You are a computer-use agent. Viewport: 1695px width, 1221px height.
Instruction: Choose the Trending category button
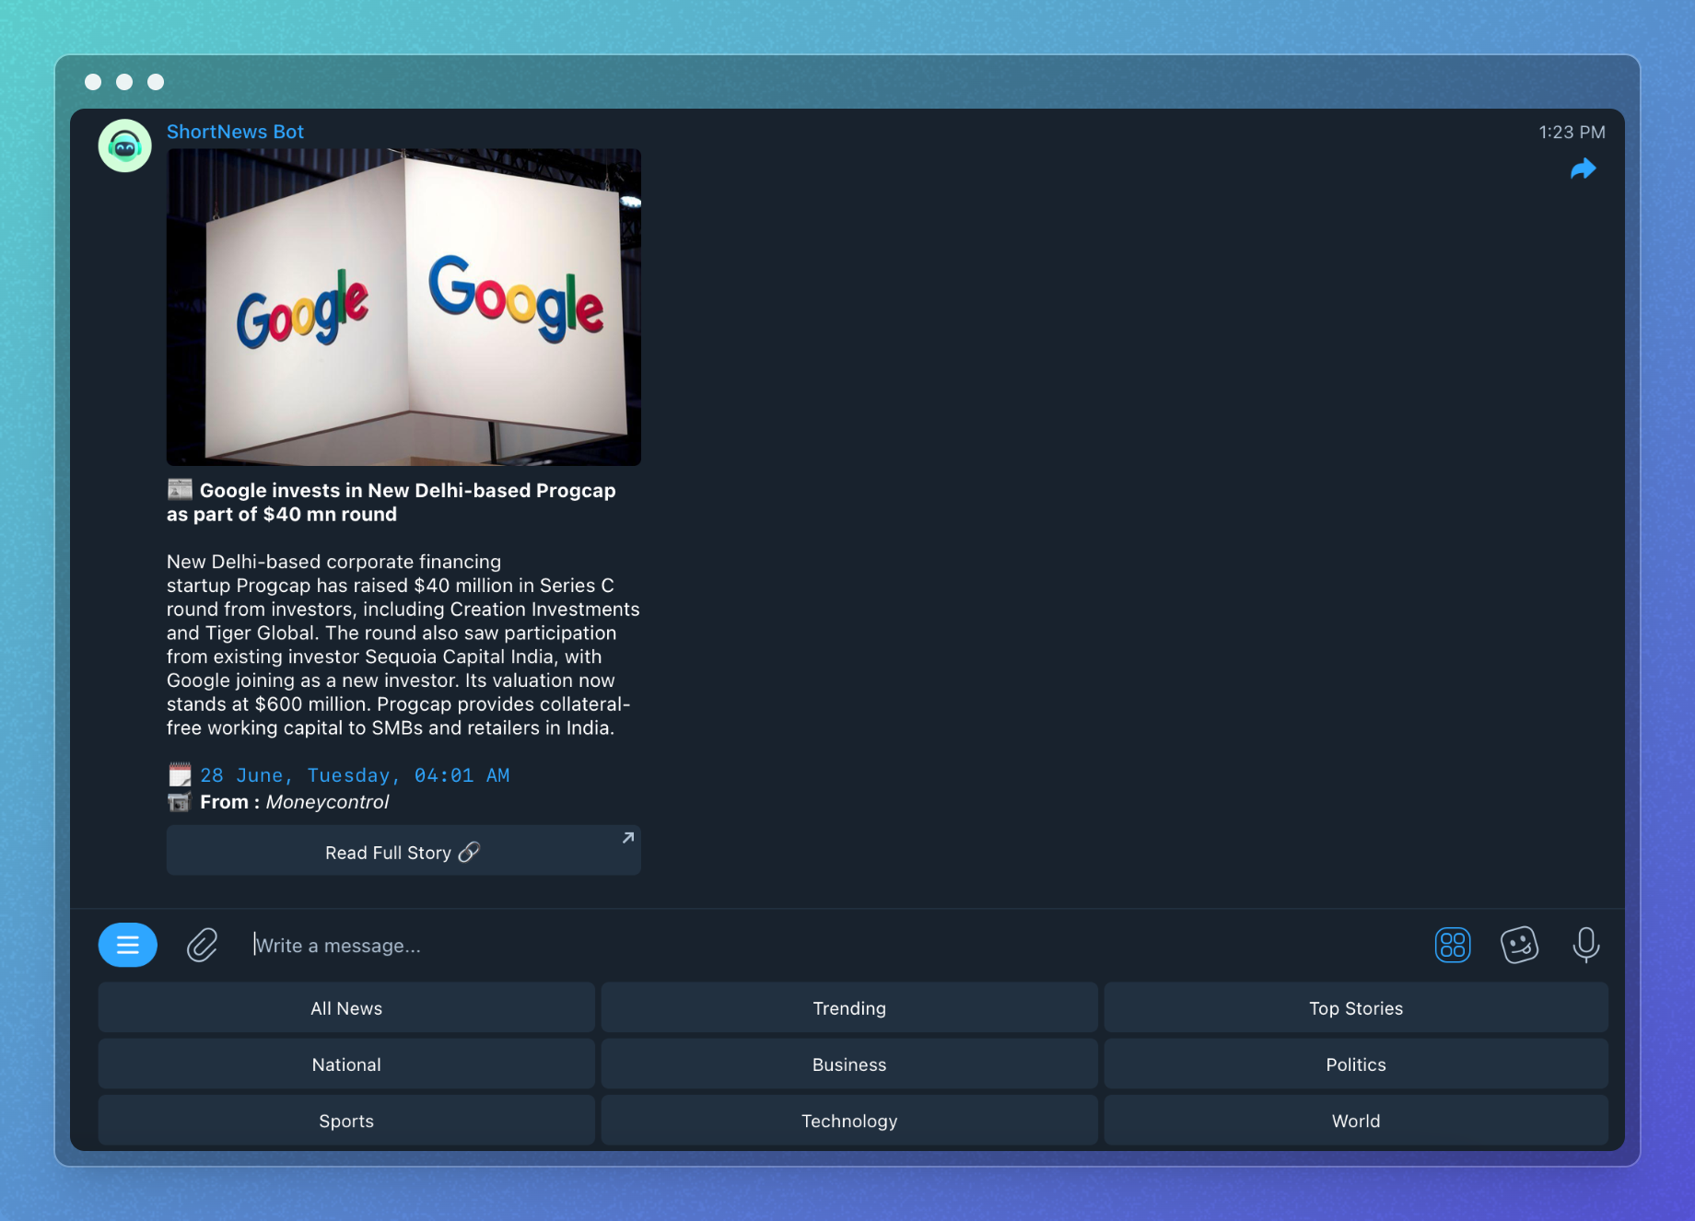(x=849, y=1008)
